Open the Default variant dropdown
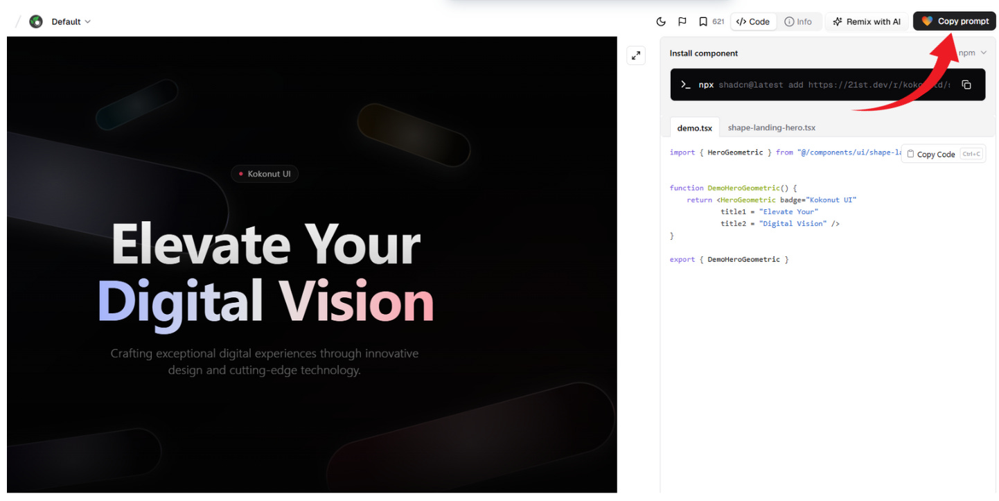This screenshot has height=501, width=999. pyautogui.click(x=71, y=21)
